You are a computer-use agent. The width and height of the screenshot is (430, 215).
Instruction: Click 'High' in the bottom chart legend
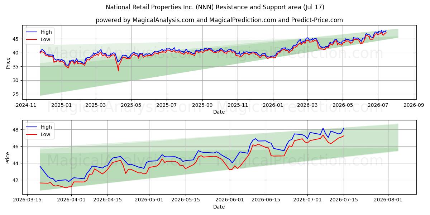(46, 127)
